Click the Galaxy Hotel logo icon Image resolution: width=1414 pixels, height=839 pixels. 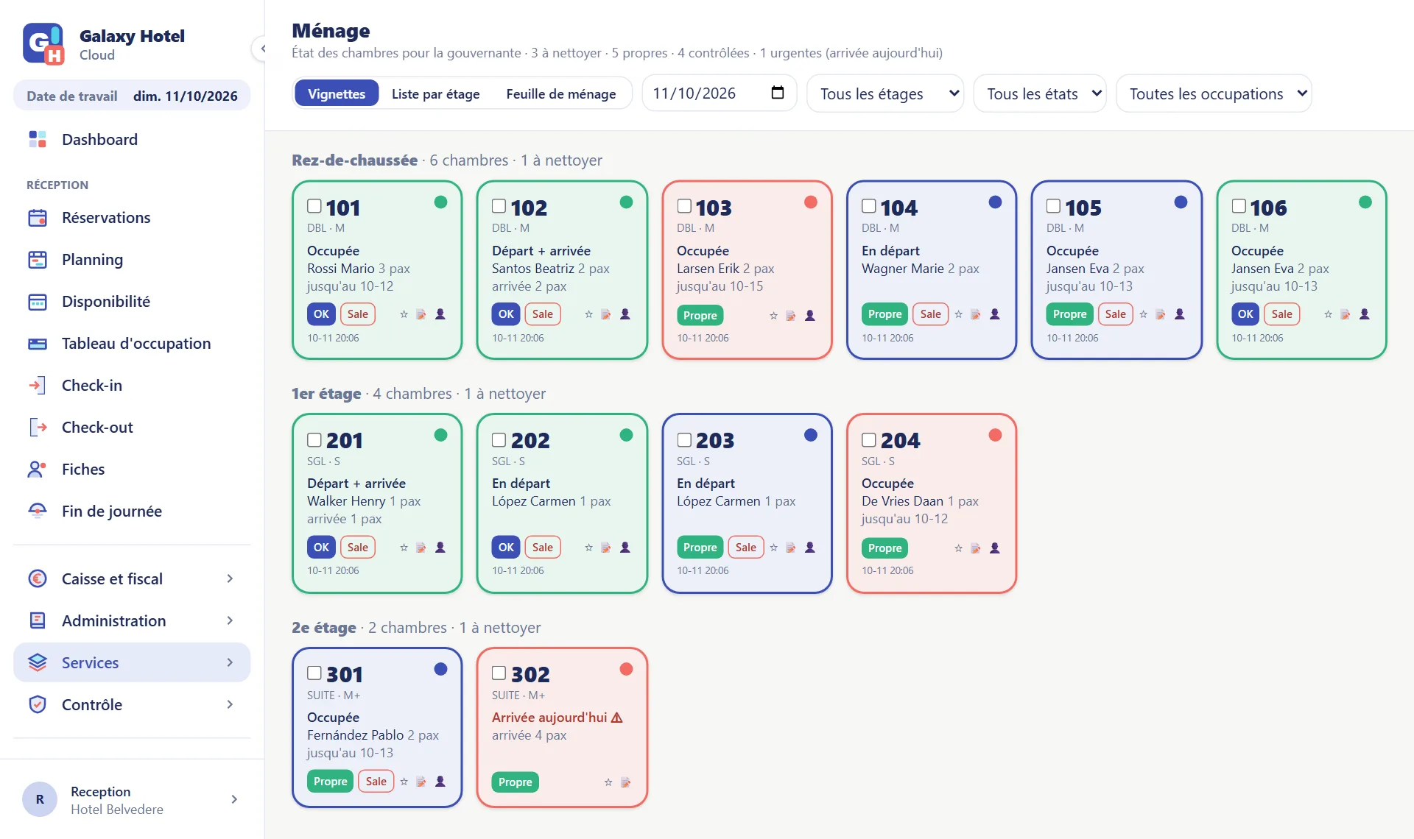point(43,43)
